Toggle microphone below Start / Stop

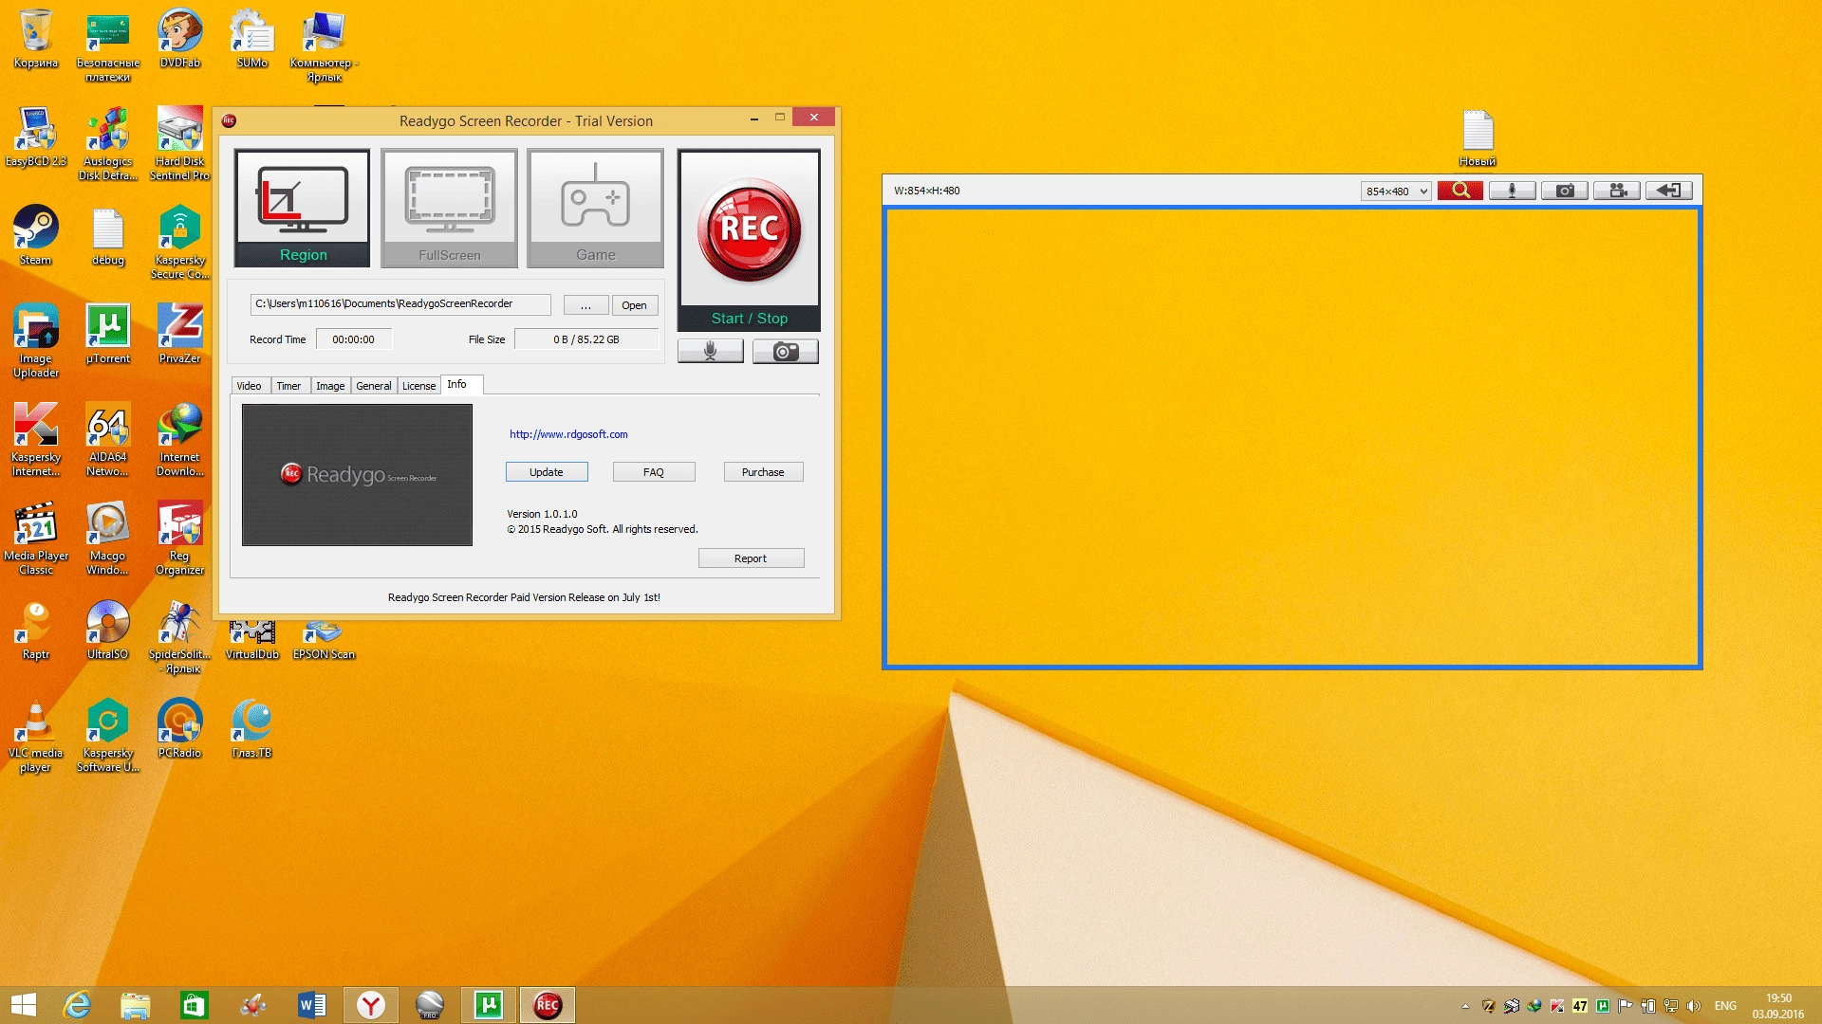(x=710, y=352)
